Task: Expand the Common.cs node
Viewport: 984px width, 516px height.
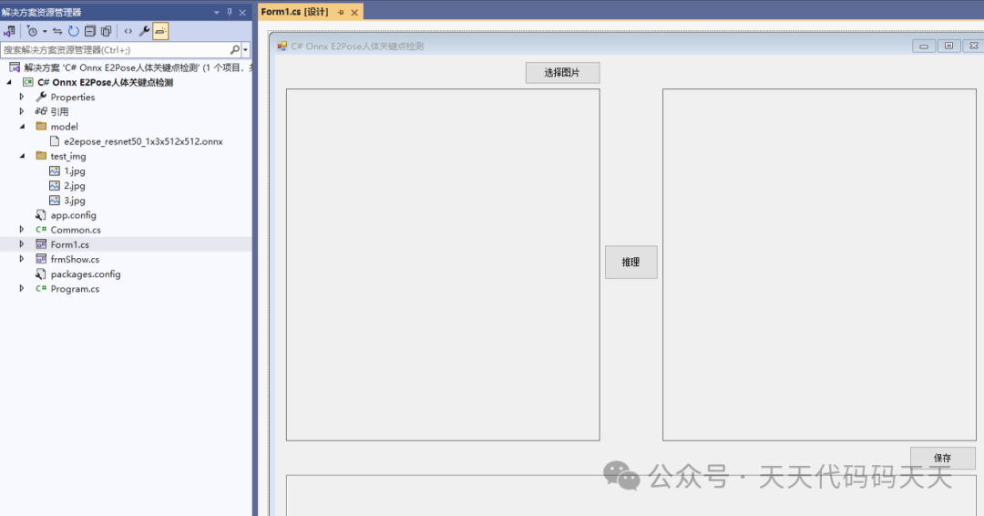Action: [x=22, y=230]
